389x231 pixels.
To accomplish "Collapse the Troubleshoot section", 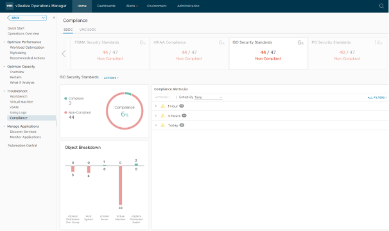I will pos(4,91).
